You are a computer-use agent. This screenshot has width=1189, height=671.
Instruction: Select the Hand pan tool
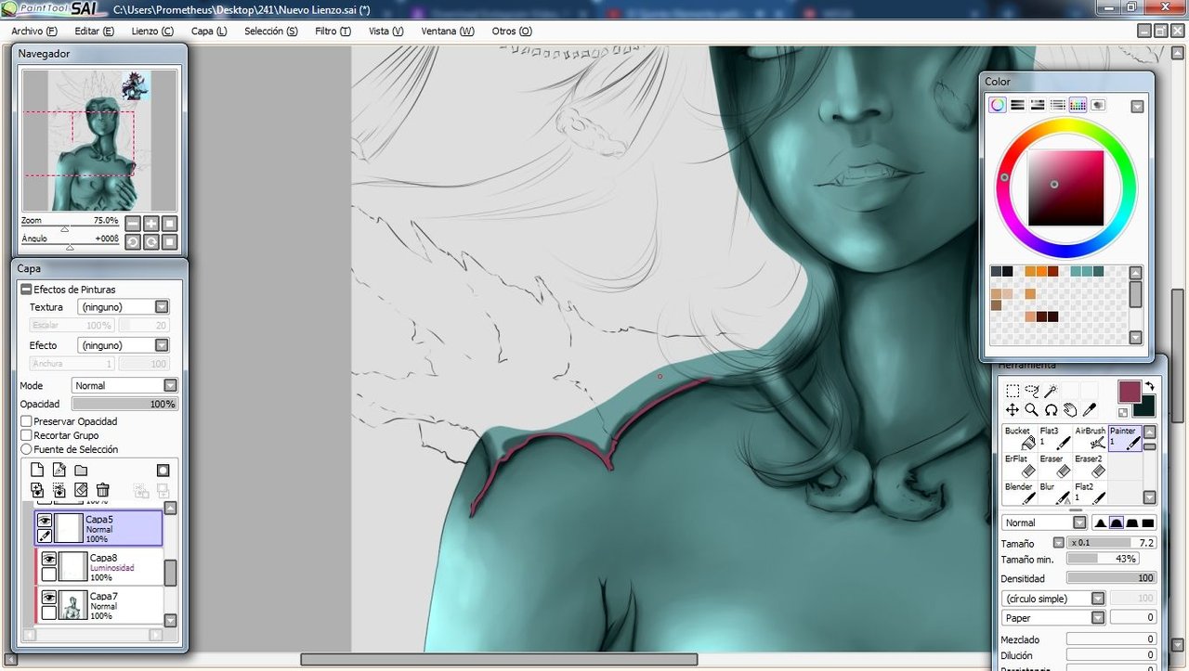coord(1070,409)
